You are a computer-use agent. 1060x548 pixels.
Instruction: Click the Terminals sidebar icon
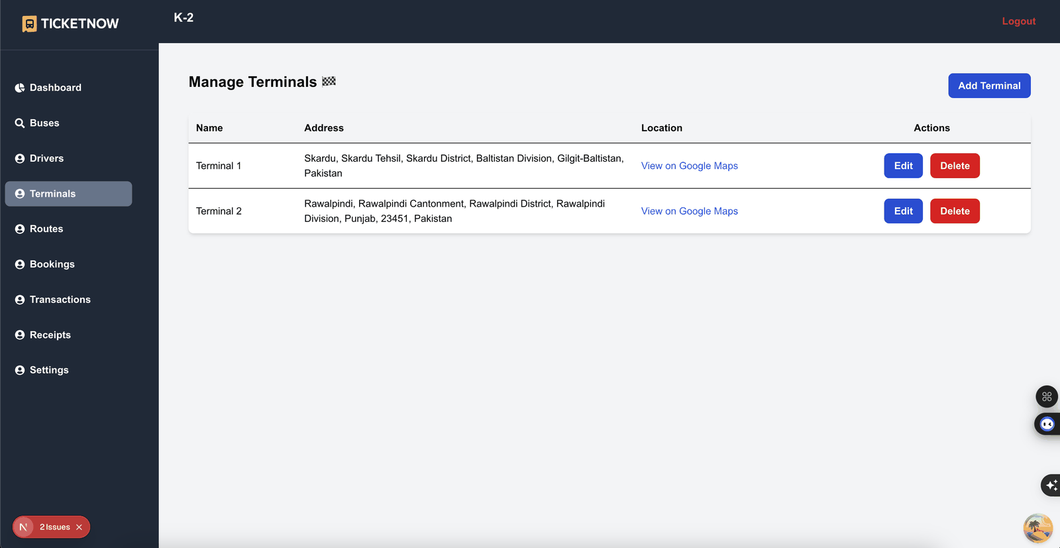pos(20,193)
